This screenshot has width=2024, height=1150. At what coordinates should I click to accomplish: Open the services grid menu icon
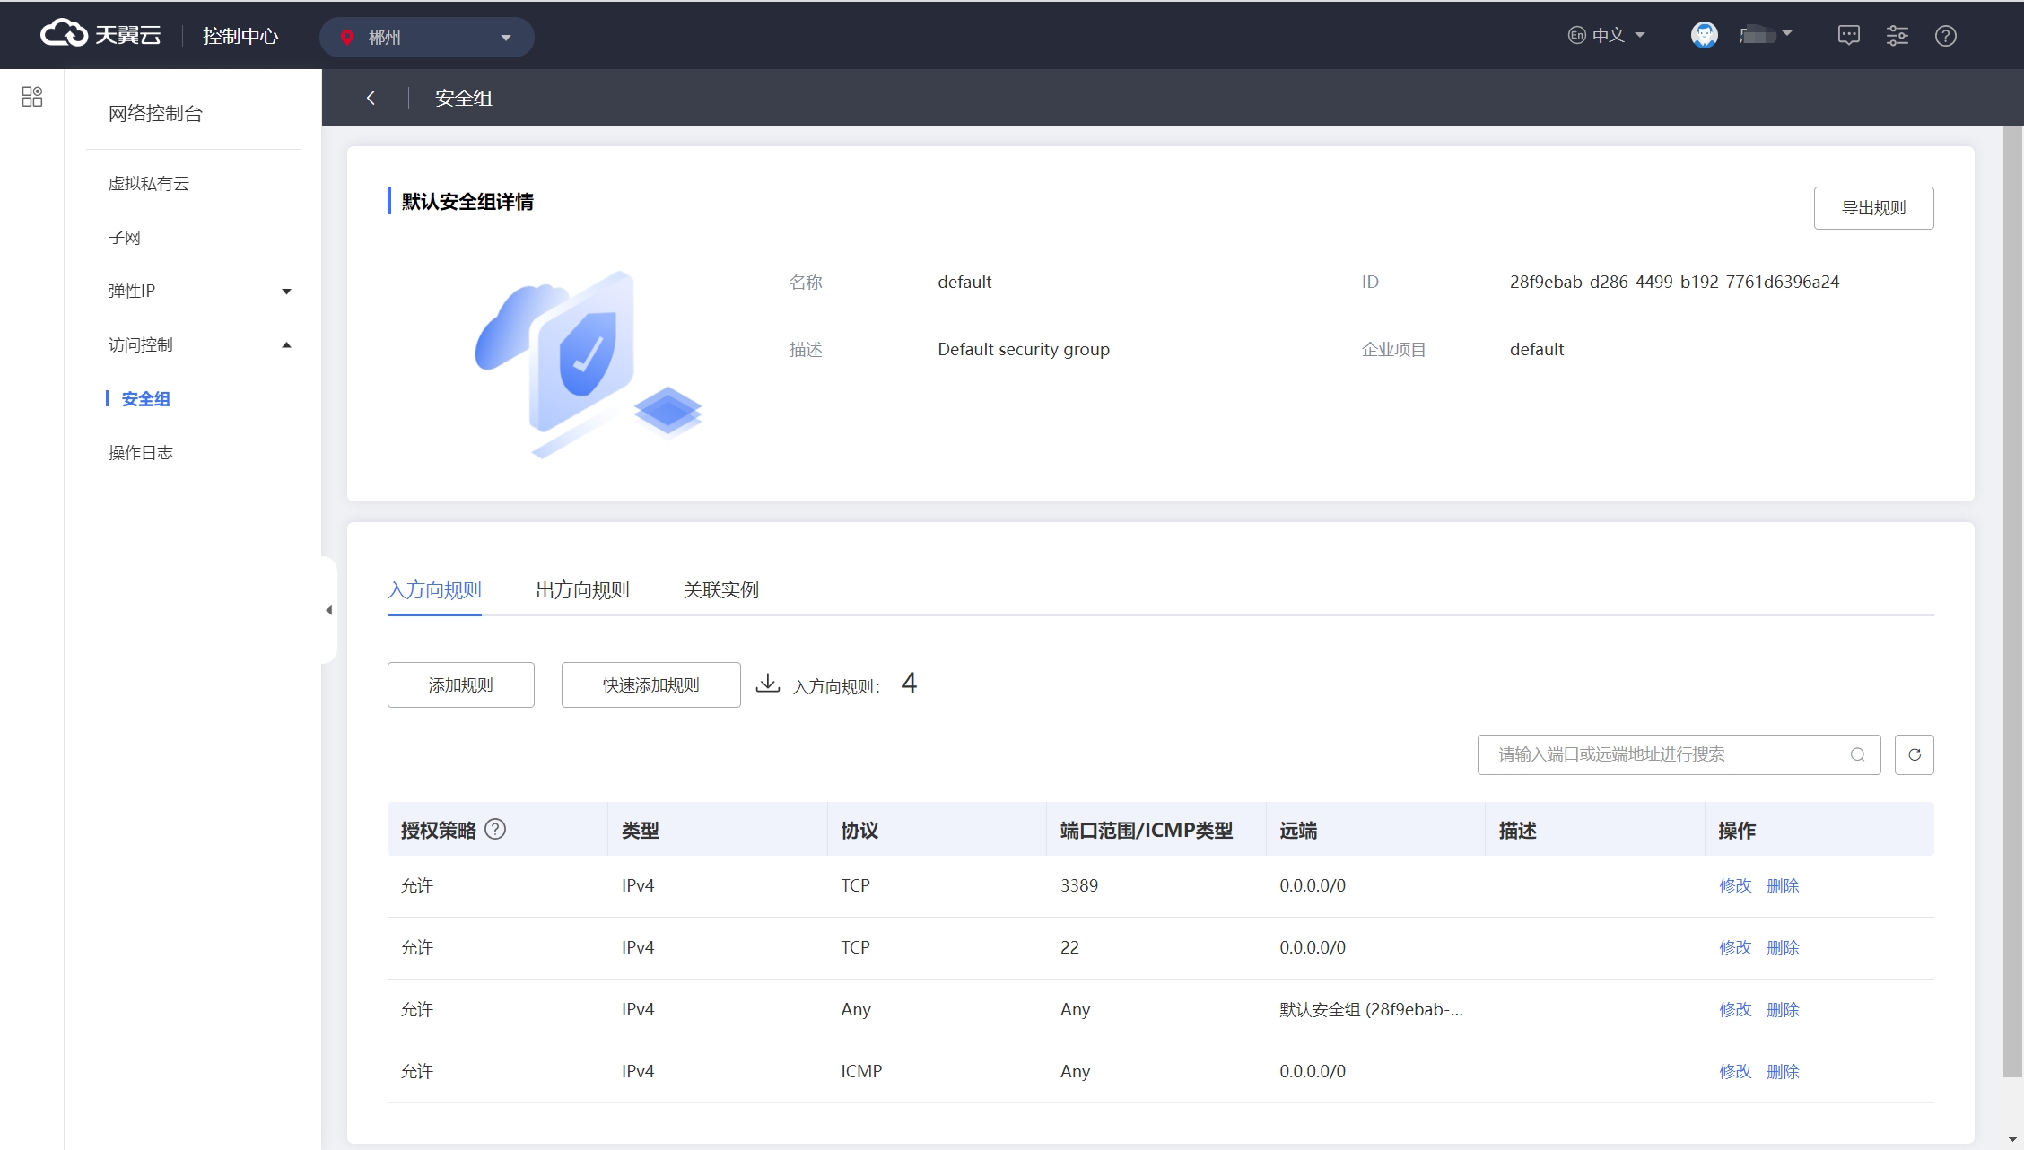click(x=32, y=97)
